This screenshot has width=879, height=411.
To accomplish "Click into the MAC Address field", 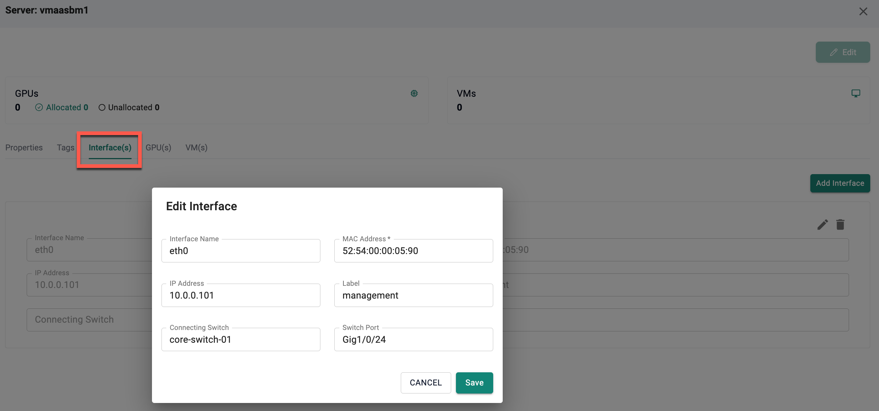I will (x=414, y=251).
